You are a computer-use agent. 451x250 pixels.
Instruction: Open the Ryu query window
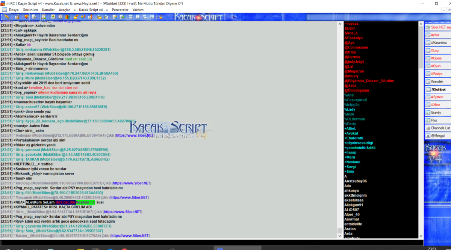[438, 120]
